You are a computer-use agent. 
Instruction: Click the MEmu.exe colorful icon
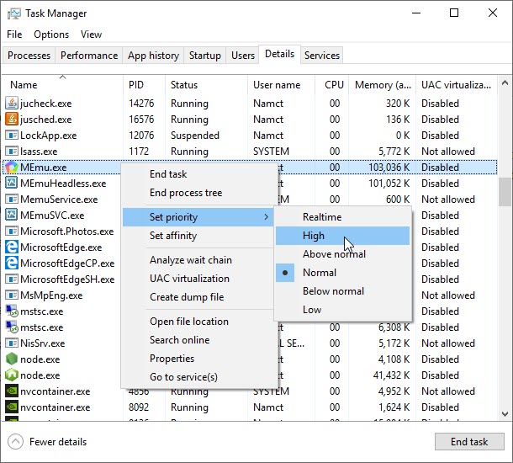point(12,168)
